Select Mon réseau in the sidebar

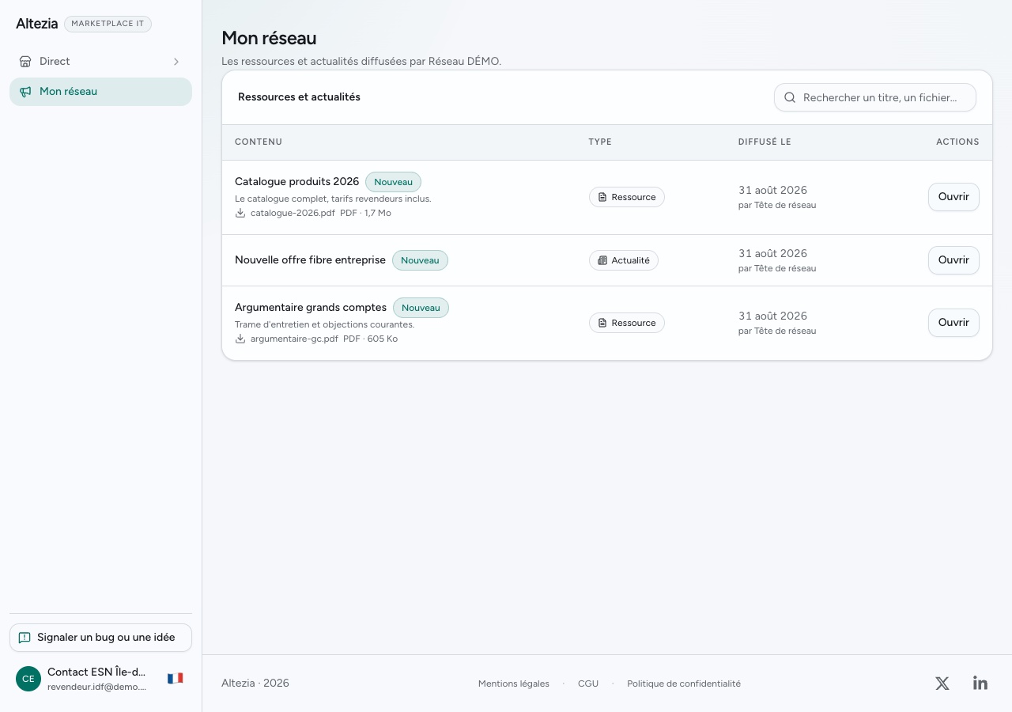[100, 92]
